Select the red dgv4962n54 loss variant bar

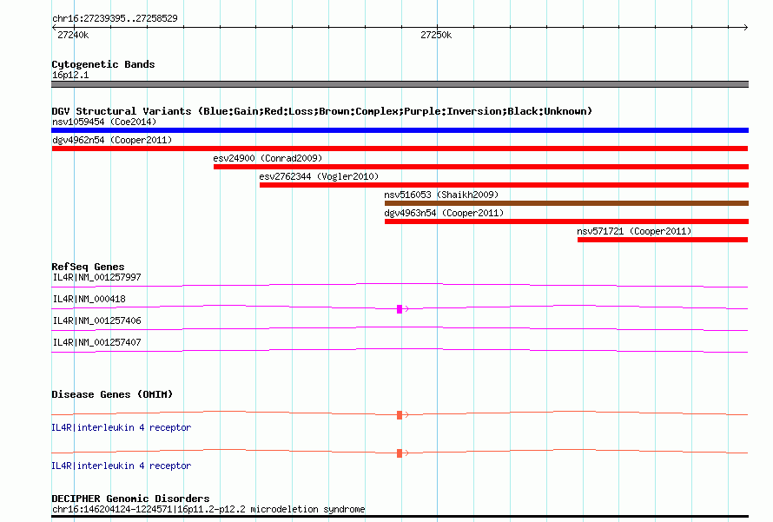pyautogui.click(x=400, y=149)
